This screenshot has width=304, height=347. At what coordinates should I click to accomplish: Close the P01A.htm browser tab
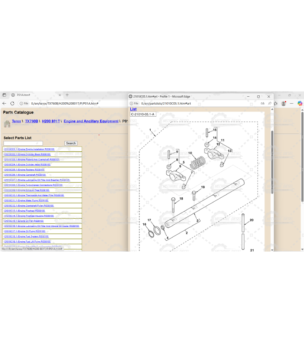(x=59, y=95)
